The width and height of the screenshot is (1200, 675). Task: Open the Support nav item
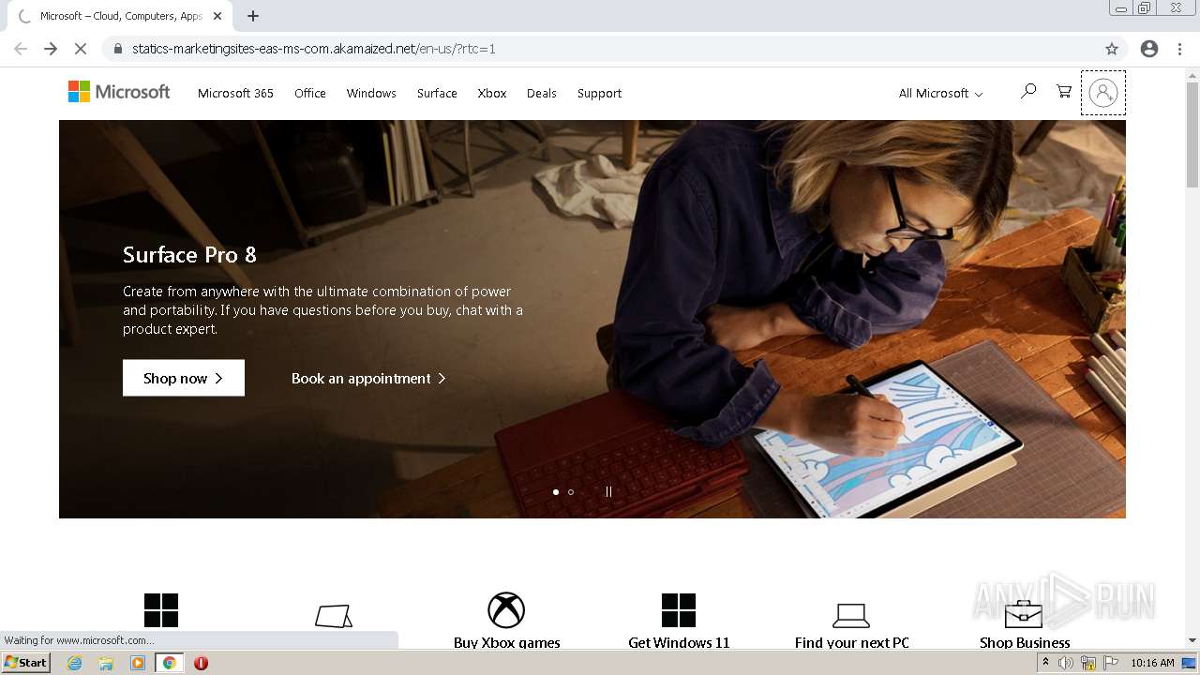(599, 93)
